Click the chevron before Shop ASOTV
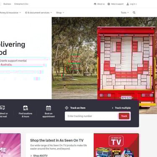The width and height of the screenshot is (157, 157). coord(31,156)
